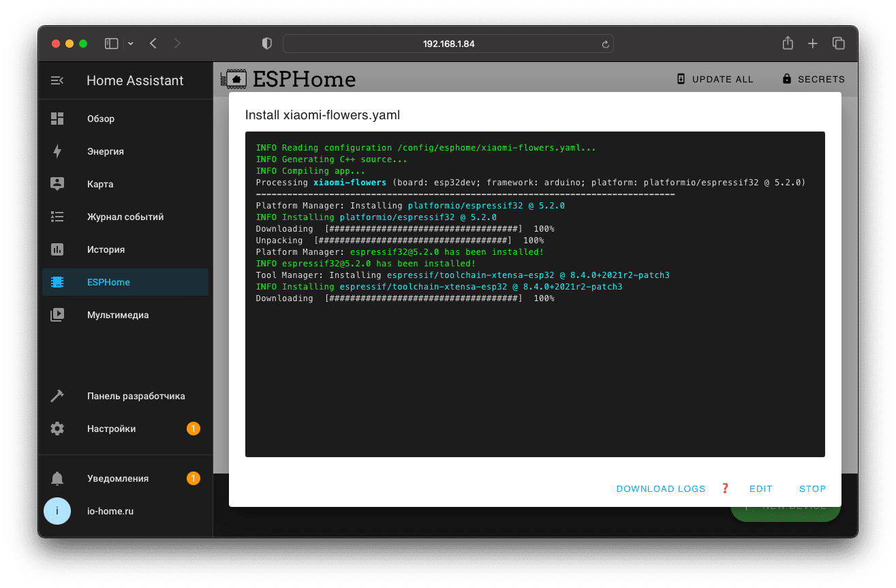Open the Энергия lightning icon

[57, 151]
